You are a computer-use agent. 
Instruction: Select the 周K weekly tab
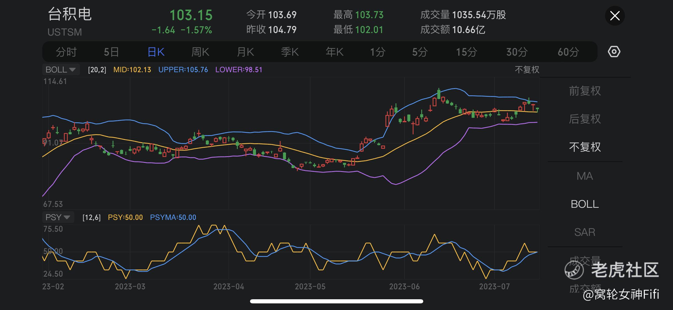pyautogui.click(x=201, y=52)
